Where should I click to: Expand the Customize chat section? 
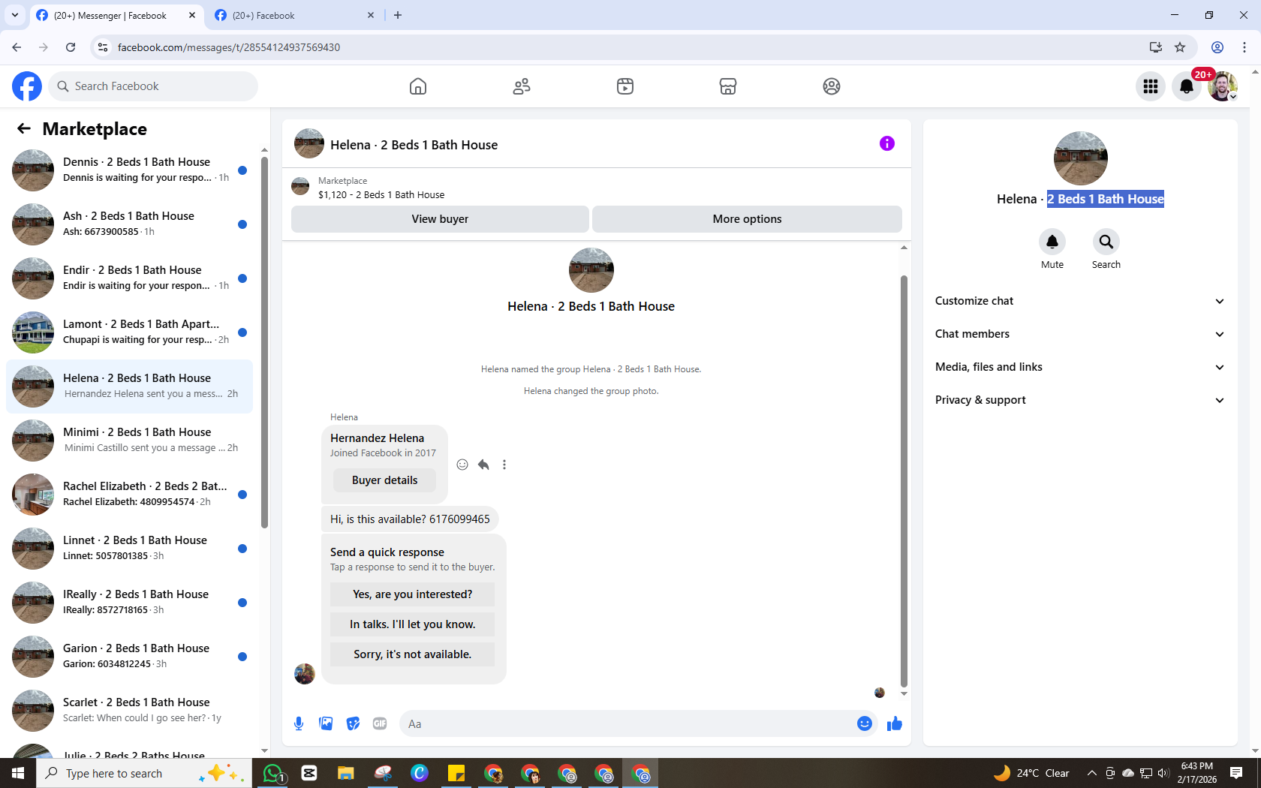click(x=1080, y=301)
